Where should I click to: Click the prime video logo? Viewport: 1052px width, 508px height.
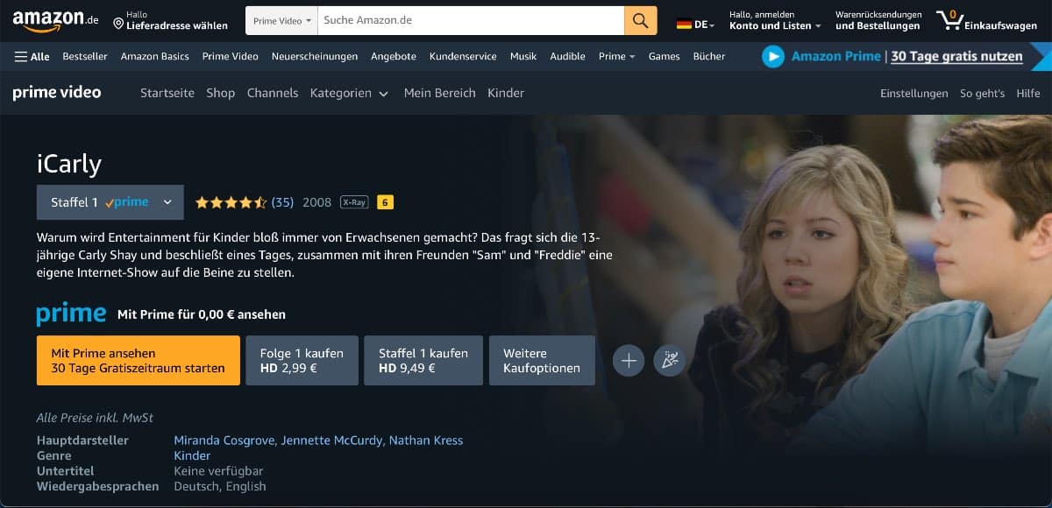point(57,92)
